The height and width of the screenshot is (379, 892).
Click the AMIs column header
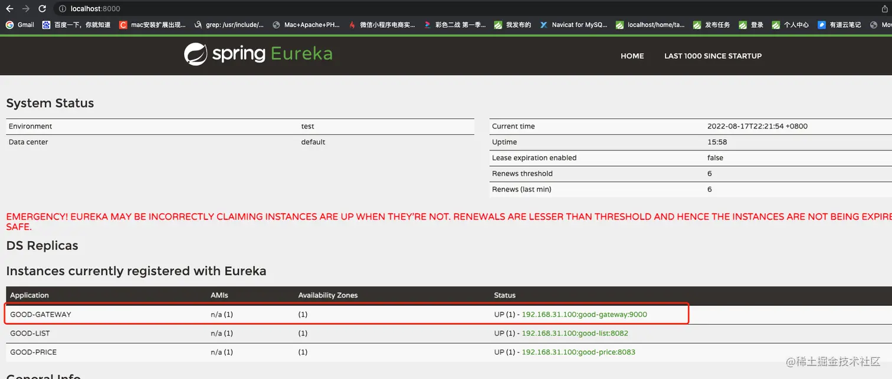219,295
